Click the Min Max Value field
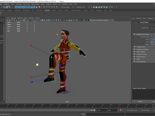155x116 pixels. [152, 37]
